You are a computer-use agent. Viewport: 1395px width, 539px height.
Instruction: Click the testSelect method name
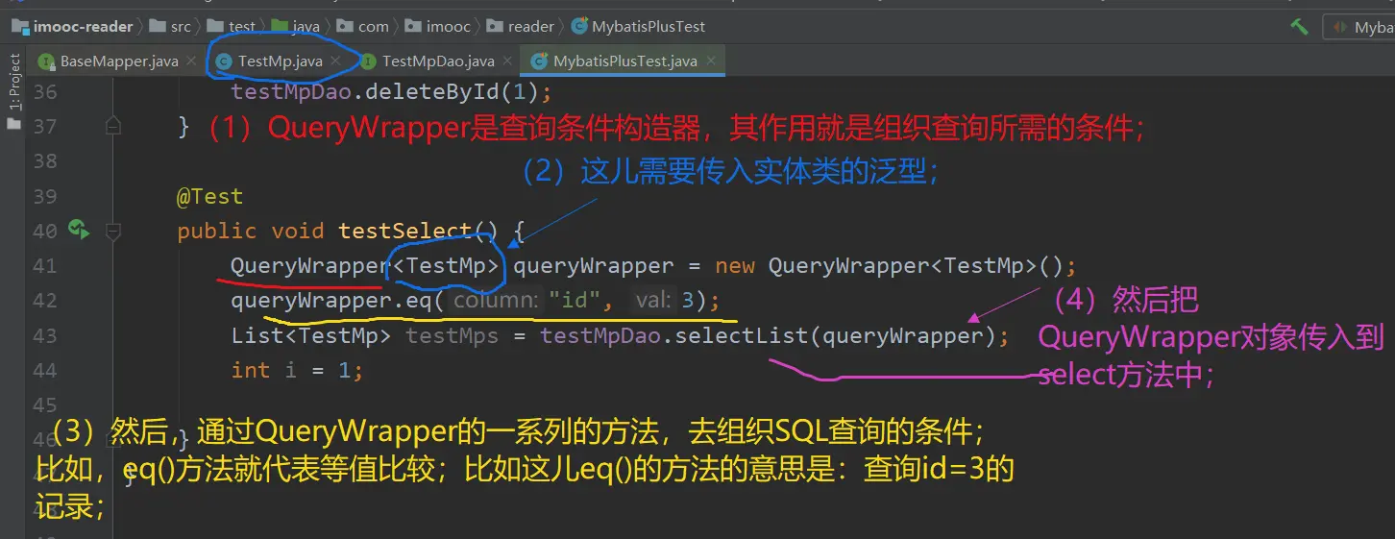pyautogui.click(x=404, y=231)
